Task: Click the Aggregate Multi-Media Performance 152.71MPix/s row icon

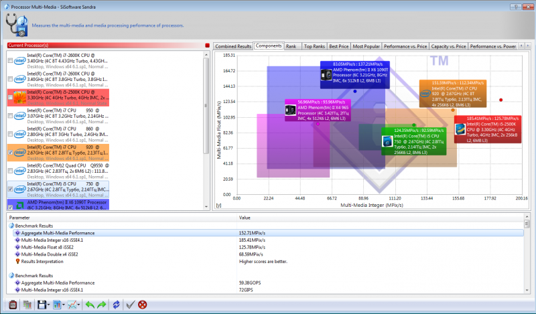Action: [x=17, y=233]
